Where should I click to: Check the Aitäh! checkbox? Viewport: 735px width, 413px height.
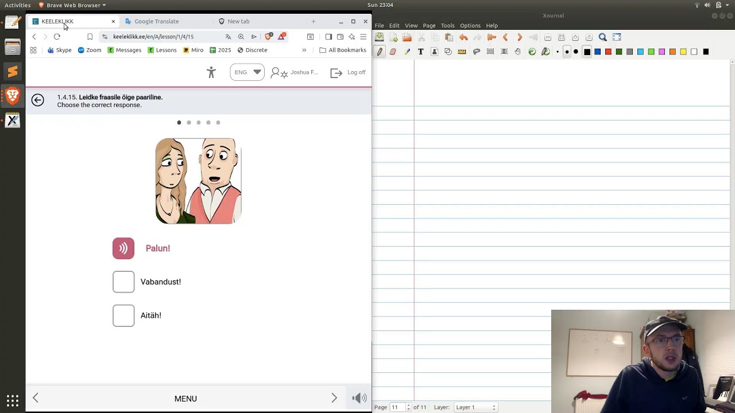pos(123,315)
